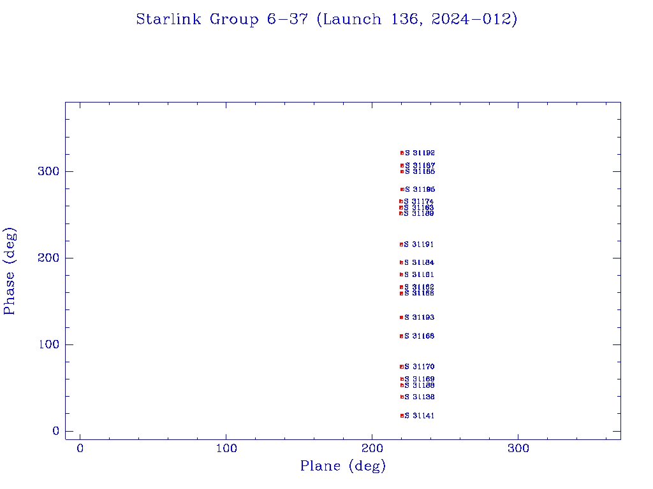Select the red data point beside S 31174
Screen dimensions: 653x489
[401, 201]
